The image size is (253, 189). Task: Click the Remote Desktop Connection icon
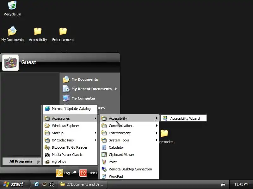coord(104,169)
